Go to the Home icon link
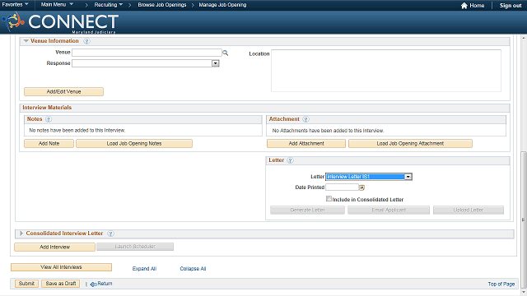Viewport: 527px width, 296px height. tap(464, 6)
